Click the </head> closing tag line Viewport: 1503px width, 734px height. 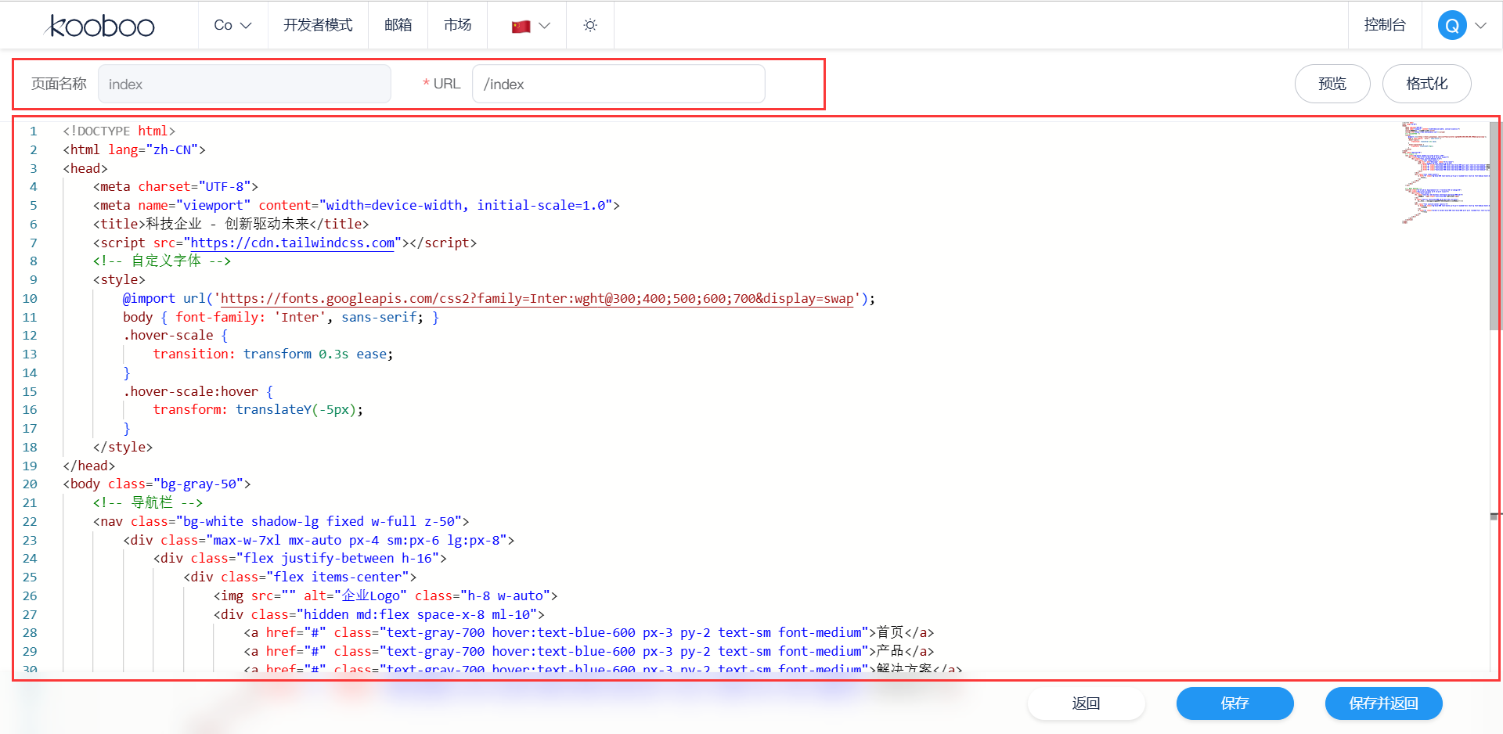point(88,466)
